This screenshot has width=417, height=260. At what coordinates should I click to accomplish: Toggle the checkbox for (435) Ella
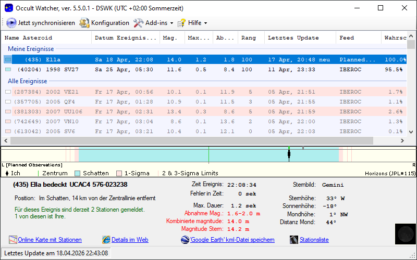(8, 59)
